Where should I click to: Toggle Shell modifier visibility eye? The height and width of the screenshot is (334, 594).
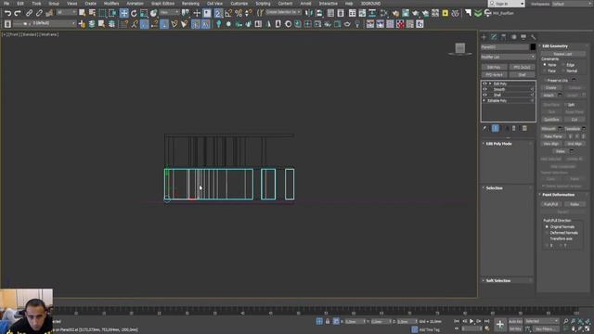484,95
